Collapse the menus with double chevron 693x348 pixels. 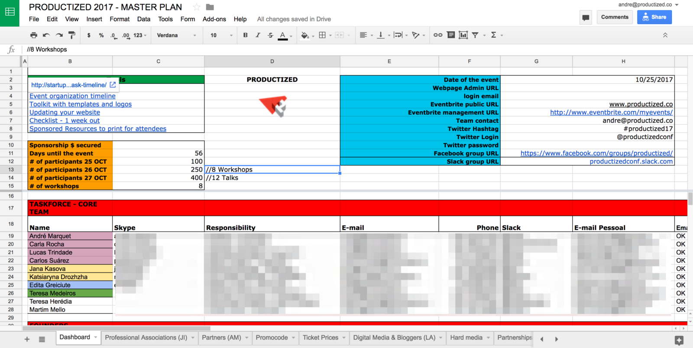[665, 35]
